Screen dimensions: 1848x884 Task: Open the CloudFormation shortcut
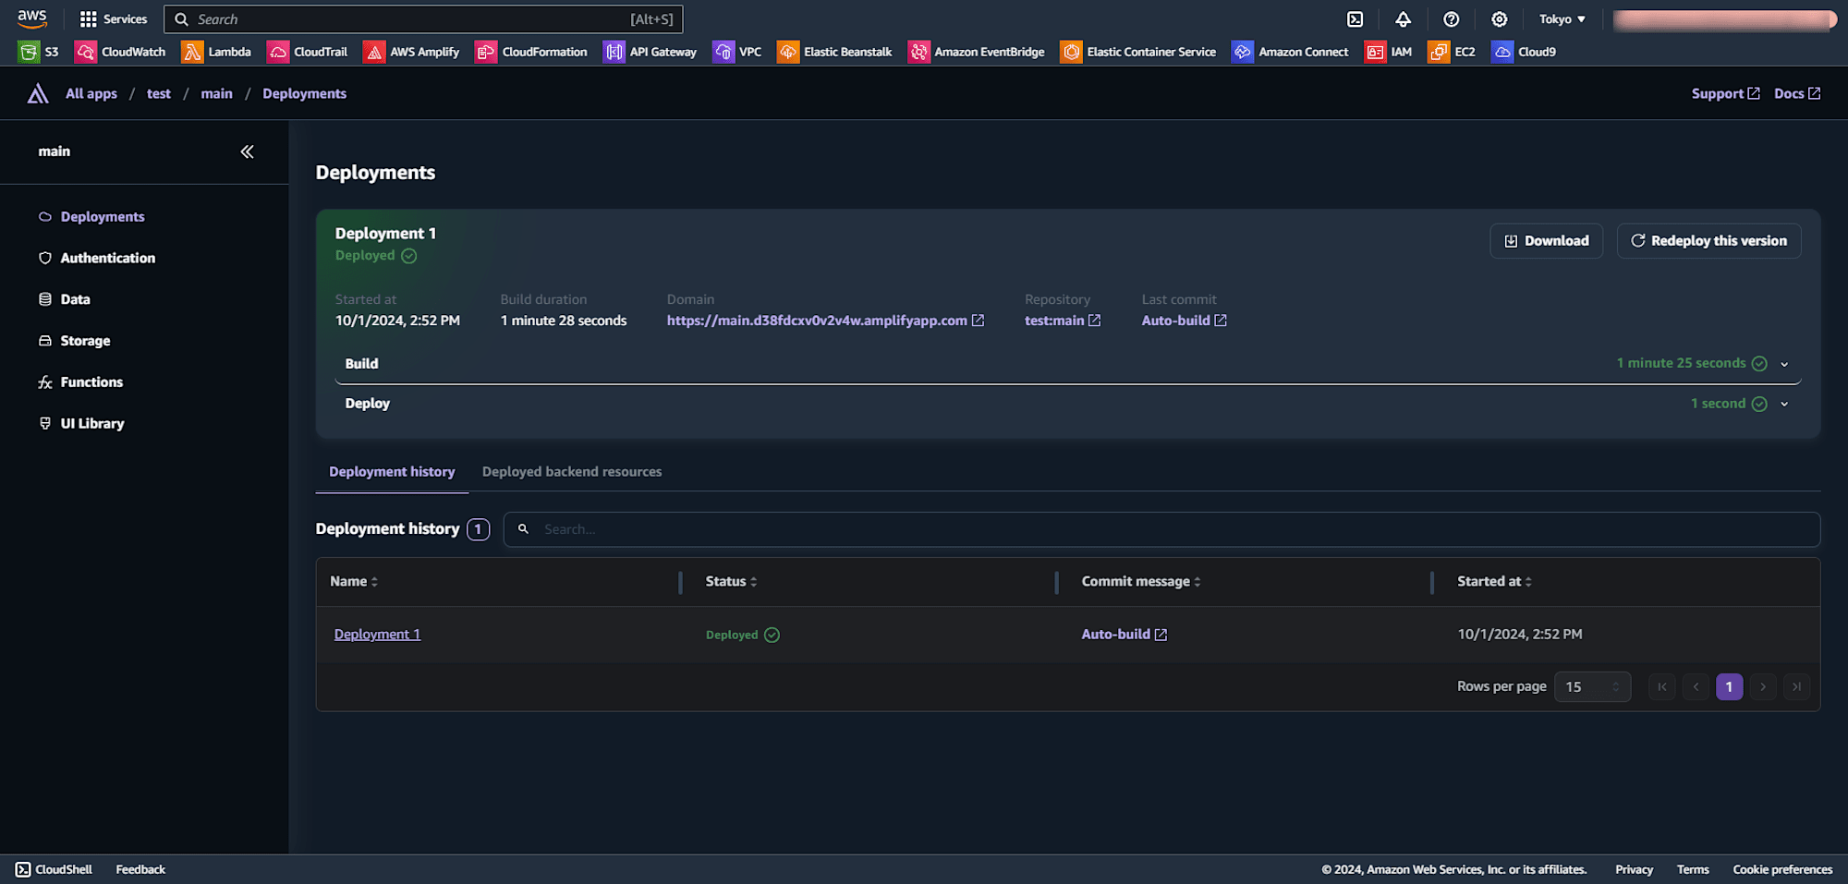pyautogui.click(x=532, y=52)
